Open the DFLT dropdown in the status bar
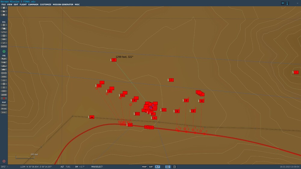301x169 pixels. coord(5,167)
